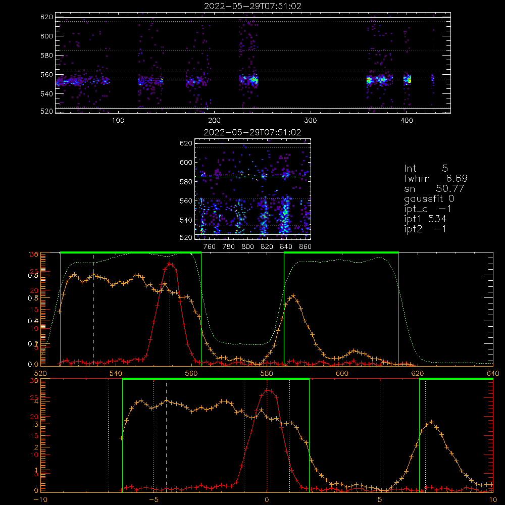The width and height of the screenshot is (505, 505).
Task: Click x-axis label 200 of the wide top image
Action: click(214, 120)
